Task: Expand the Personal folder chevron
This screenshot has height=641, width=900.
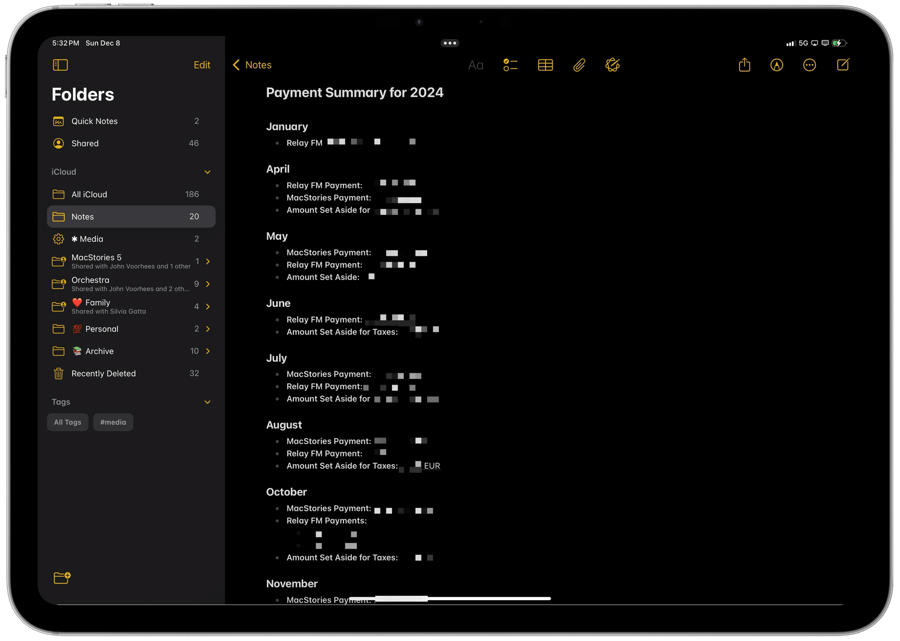Action: [208, 329]
